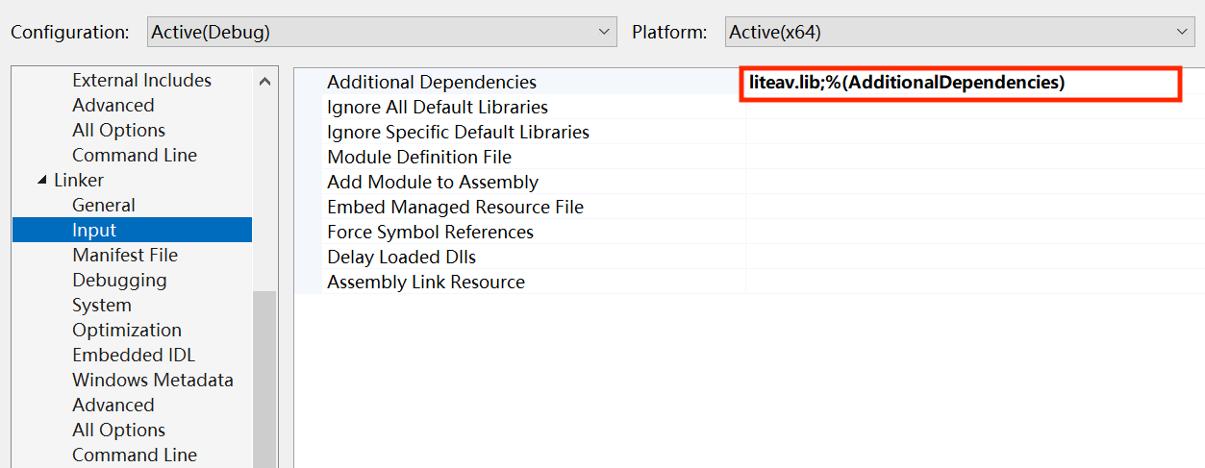Open Manifest File settings page
The image size is (1205, 468).
point(124,255)
